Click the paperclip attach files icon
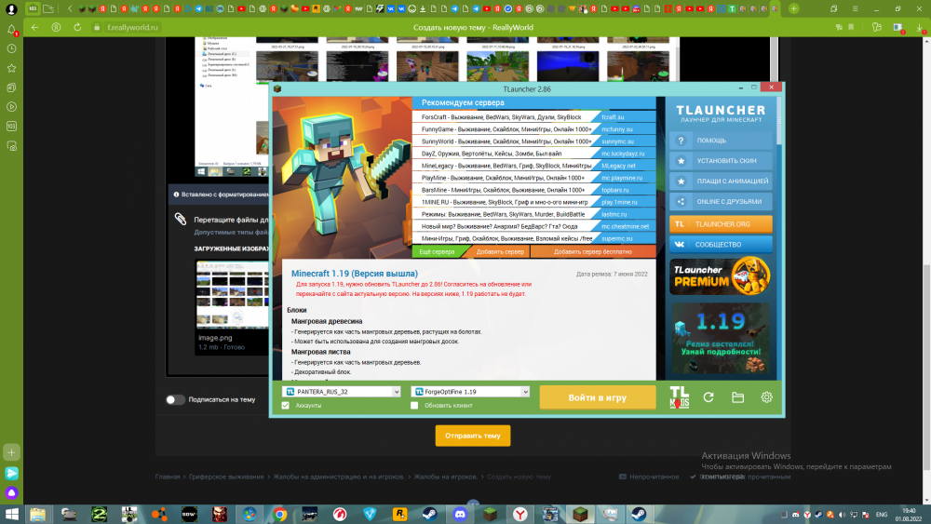 pyautogui.click(x=181, y=219)
